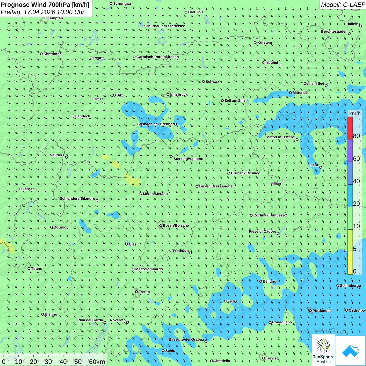The image size is (366, 366).
Task: Click the Murnau am Staffelsee label
Action: coord(166,26)
